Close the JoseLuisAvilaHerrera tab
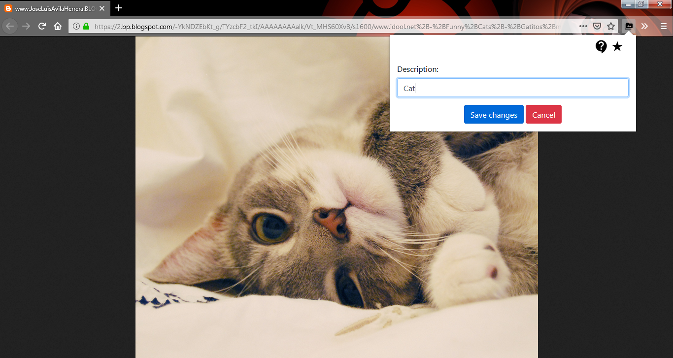This screenshot has width=673, height=358. coord(102,8)
